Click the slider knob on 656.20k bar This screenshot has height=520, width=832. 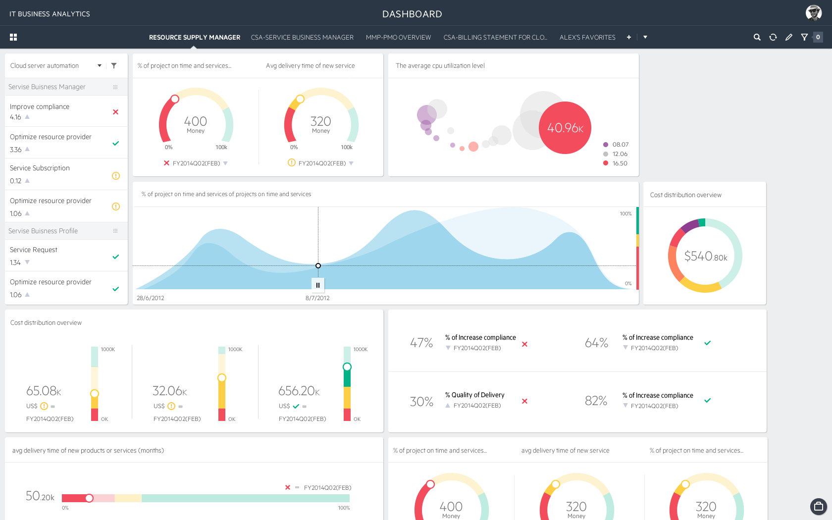tap(347, 367)
